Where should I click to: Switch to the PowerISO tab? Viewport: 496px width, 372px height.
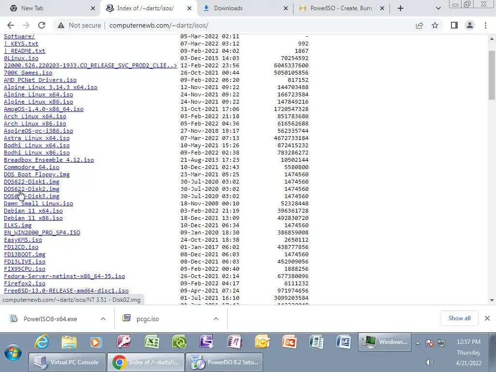[341, 8]
